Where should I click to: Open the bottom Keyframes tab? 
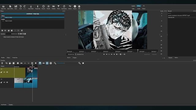click(x=4, y=105)
